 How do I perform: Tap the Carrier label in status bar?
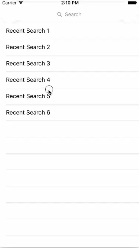[x=9, y=3]
